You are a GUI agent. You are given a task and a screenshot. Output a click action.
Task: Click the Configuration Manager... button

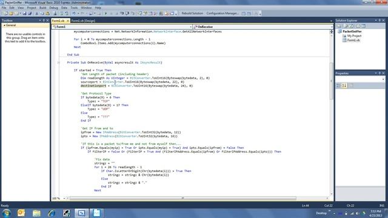coord(222,13)
